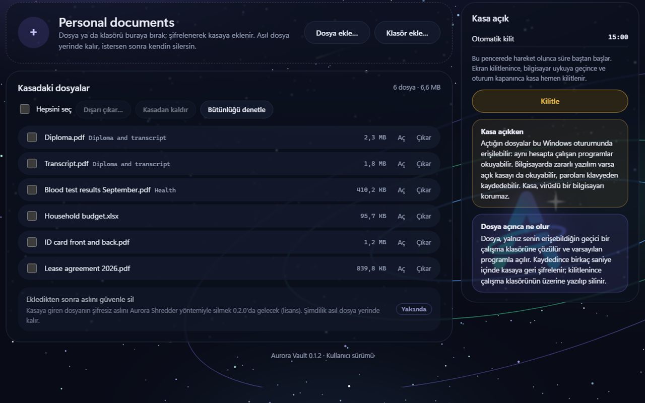Tick the Lease agreement 2026.pdf checkbox
The image size is (645, 403).
tap(32, 268)
